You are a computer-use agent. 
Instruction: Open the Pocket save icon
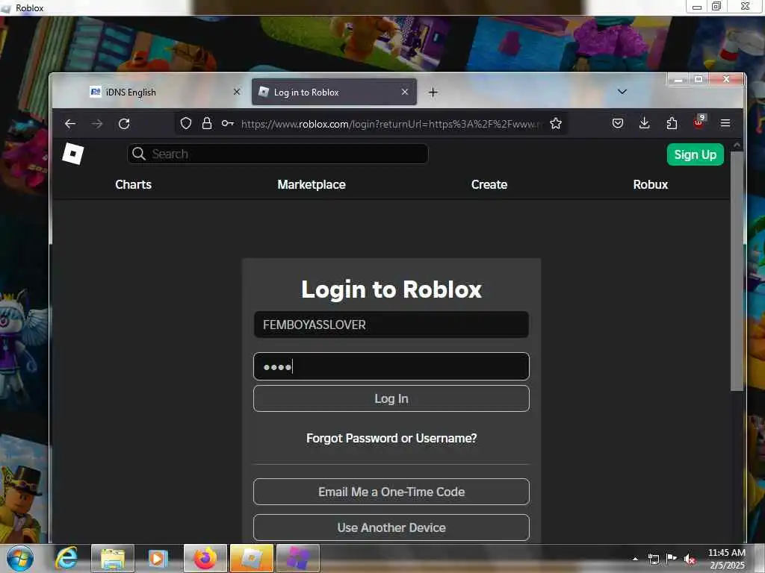coord(618,124)
